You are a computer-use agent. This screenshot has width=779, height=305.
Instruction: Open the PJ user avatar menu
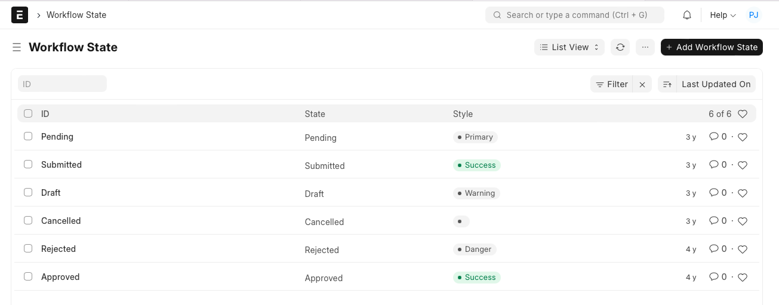click(753, 15)
